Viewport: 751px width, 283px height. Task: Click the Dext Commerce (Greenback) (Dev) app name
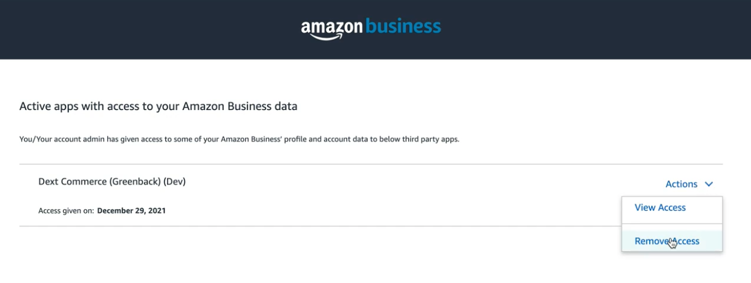tap(112, 181)
